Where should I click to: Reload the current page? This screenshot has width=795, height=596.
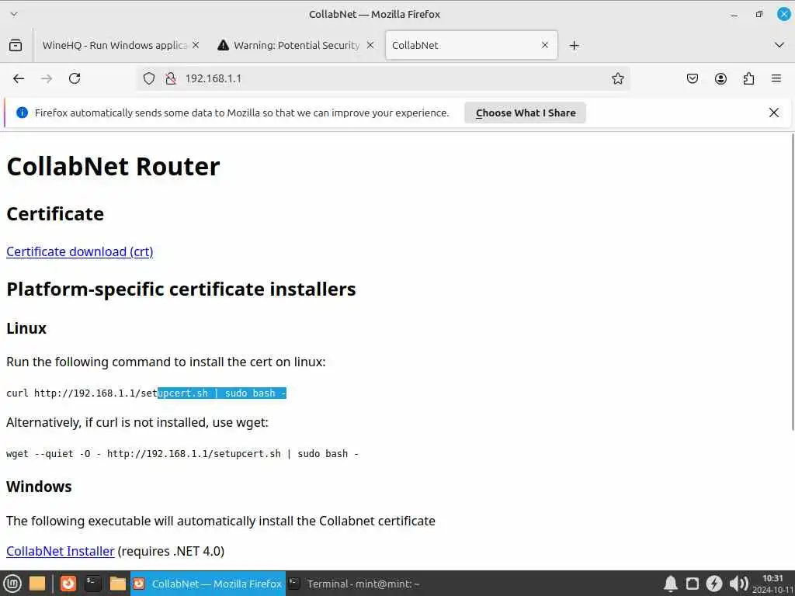[75, 78]
